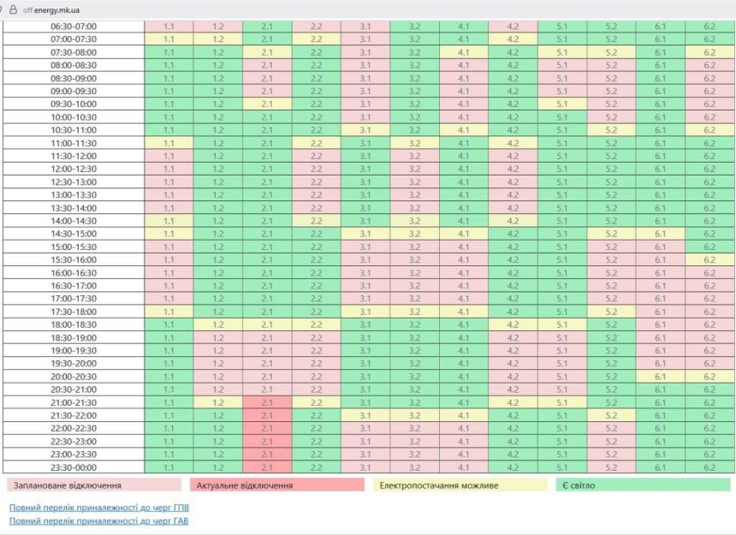Open the ГПВ queue membership list link
736x535 pixels.
pos(98,507)
